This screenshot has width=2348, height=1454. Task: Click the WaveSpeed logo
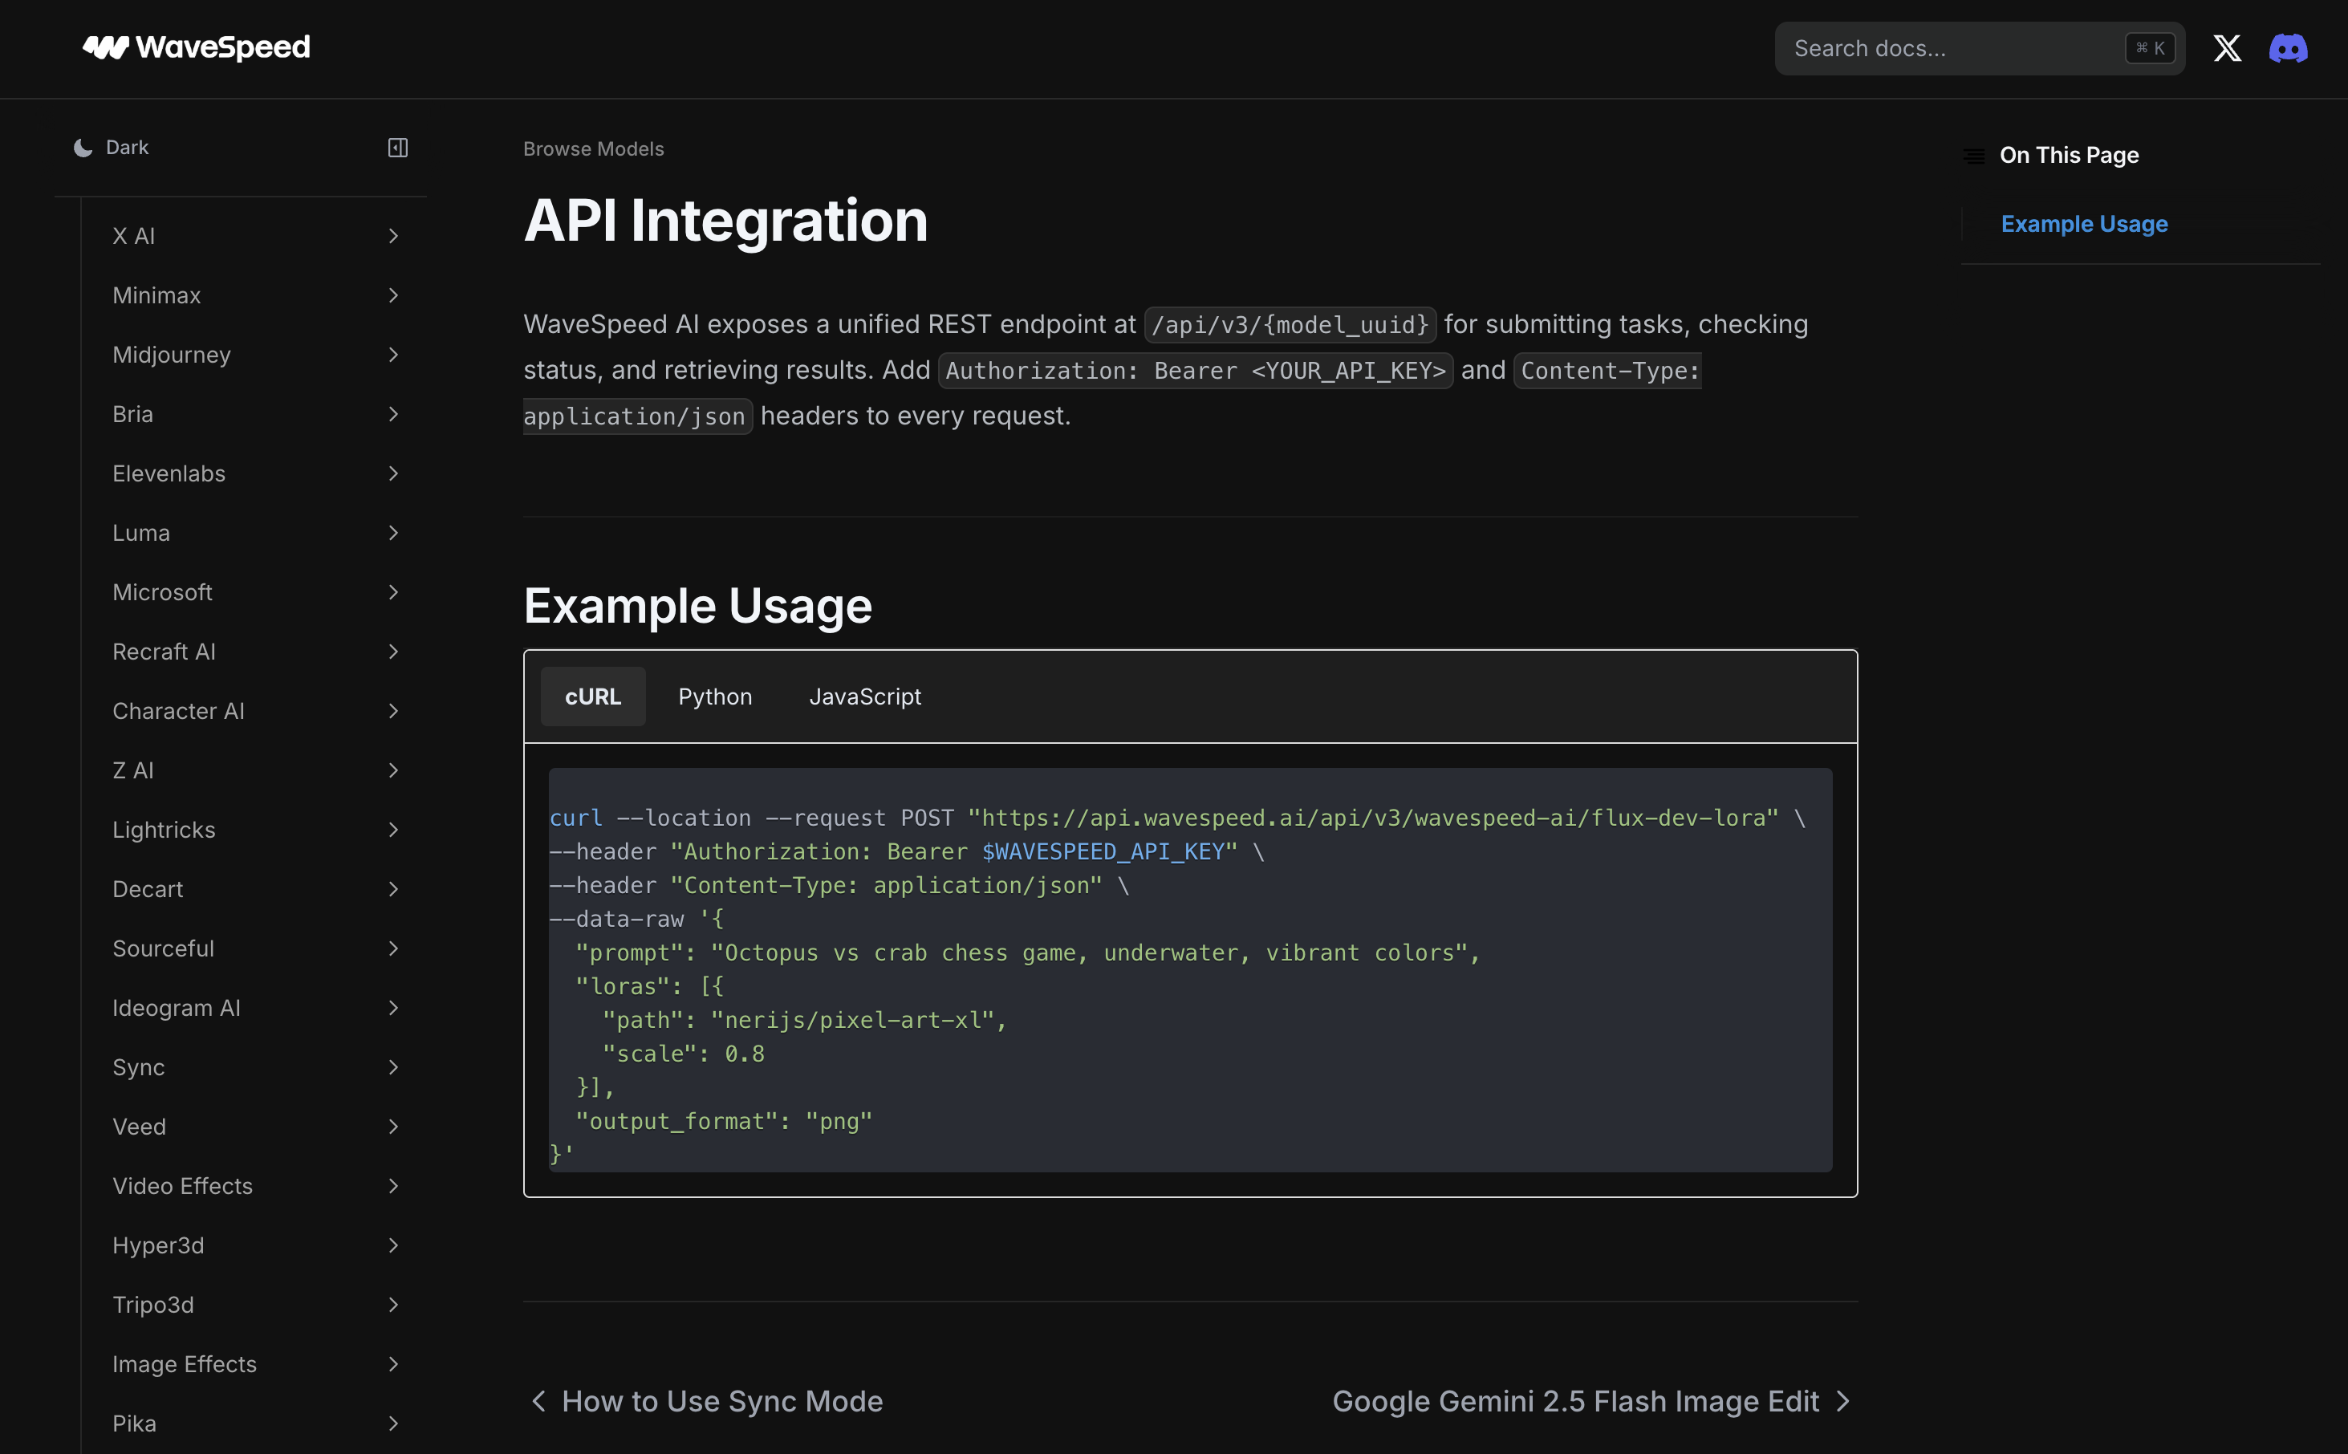coord(197,47)
